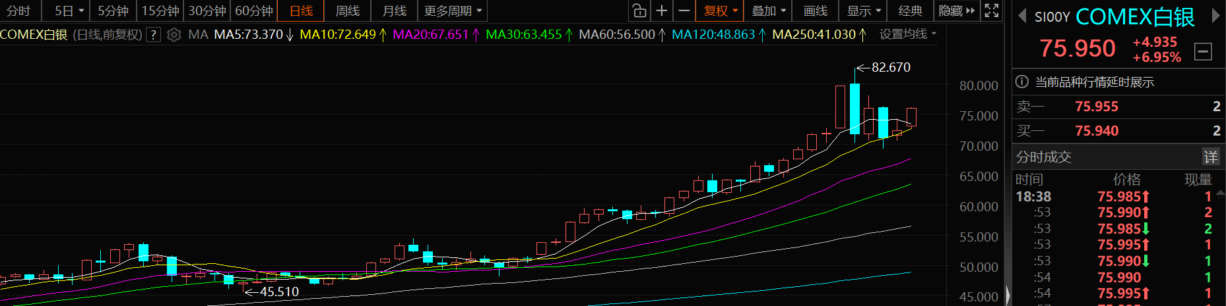1226x306 pixels.
Task: Hide side panel using 隐藏 button
Action: tap(956, 11)
